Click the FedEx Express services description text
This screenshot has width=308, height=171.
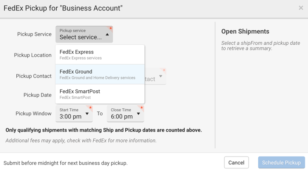tap(81, 58)
